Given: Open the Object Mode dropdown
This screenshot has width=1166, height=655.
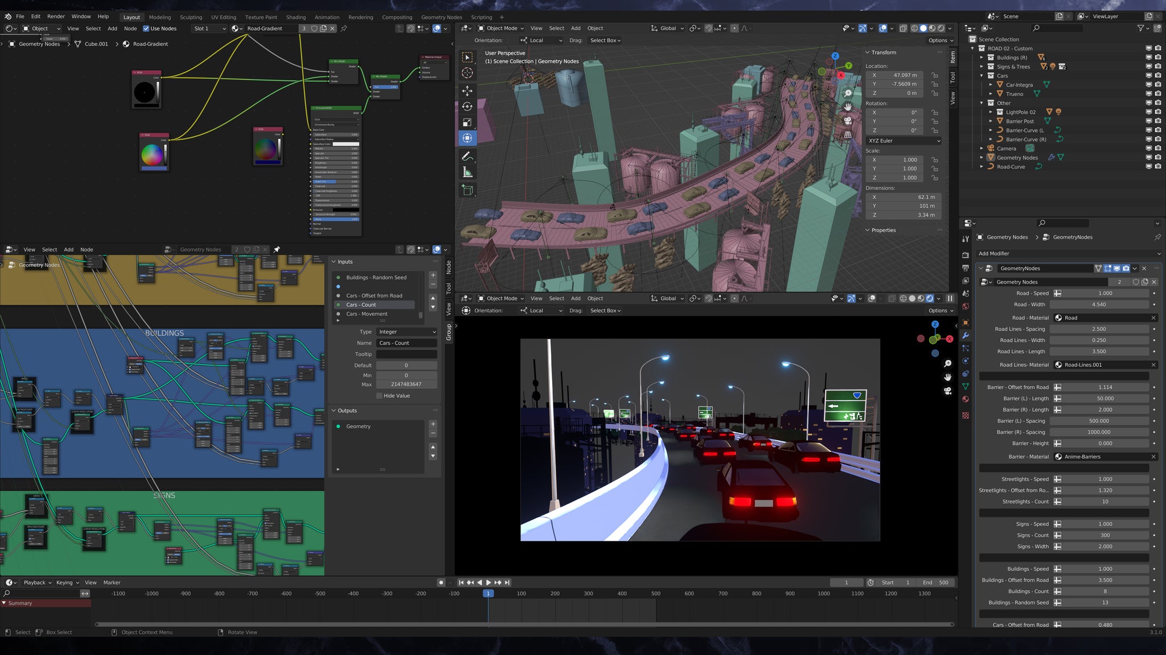Looking at the screenshot, I should point(501,28).
